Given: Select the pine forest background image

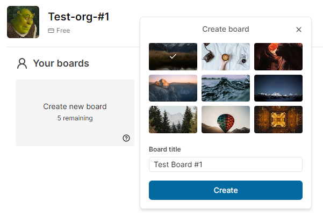Looking at the screenshot, I should click(x=173, y=119).
